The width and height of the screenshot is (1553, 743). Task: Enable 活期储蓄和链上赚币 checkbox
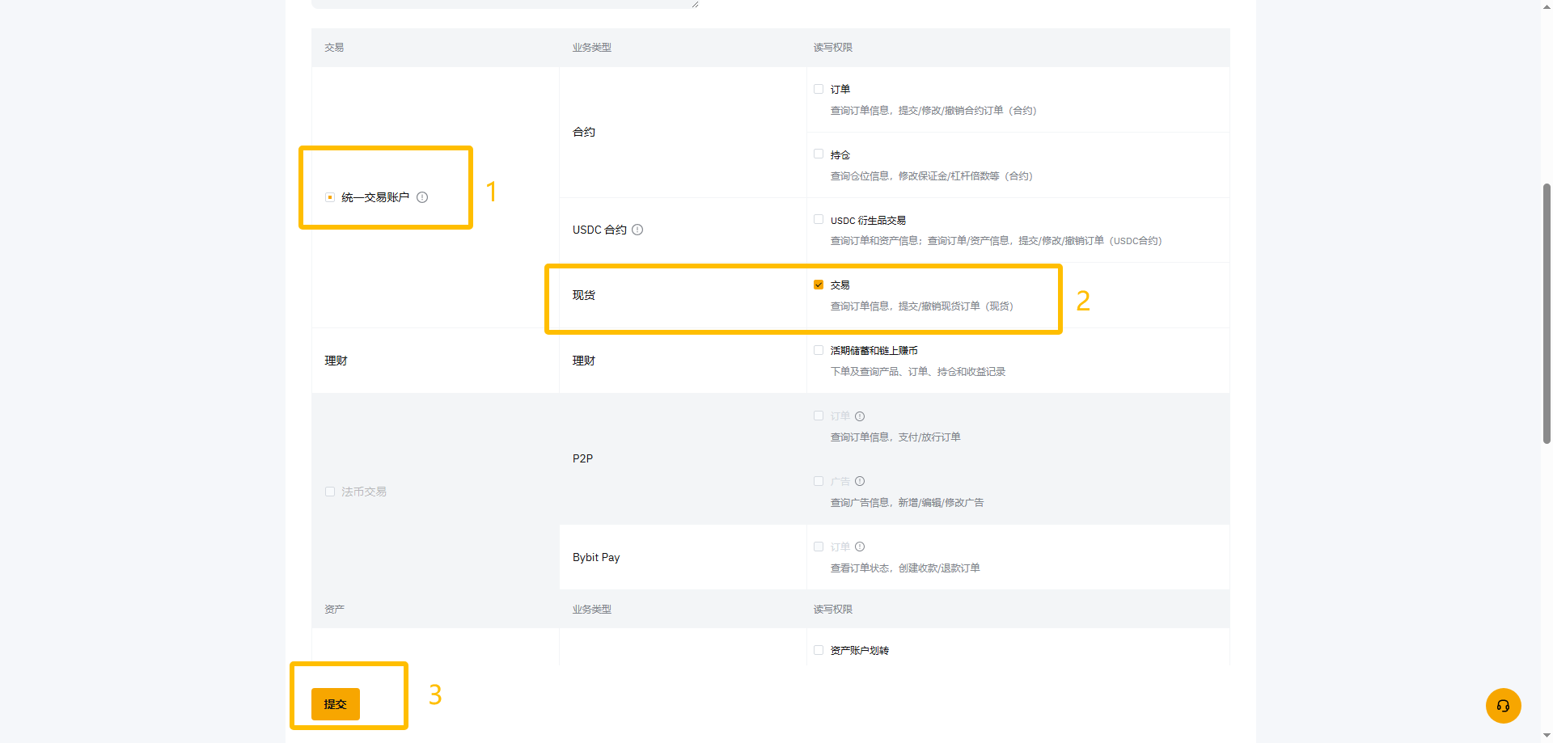(x=819, y=350)
